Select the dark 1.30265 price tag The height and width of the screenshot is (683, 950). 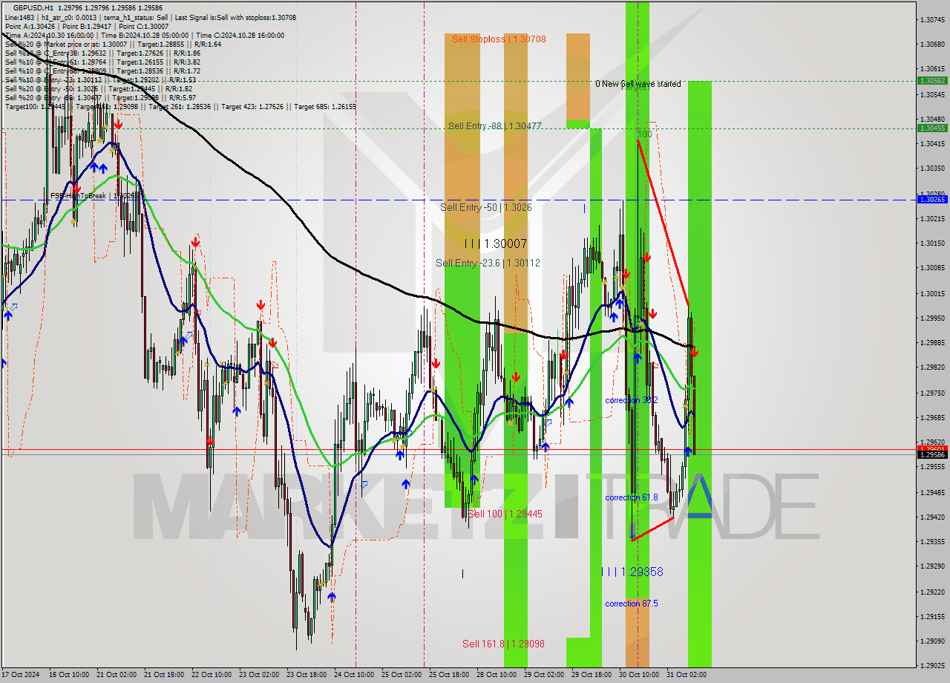932,199
